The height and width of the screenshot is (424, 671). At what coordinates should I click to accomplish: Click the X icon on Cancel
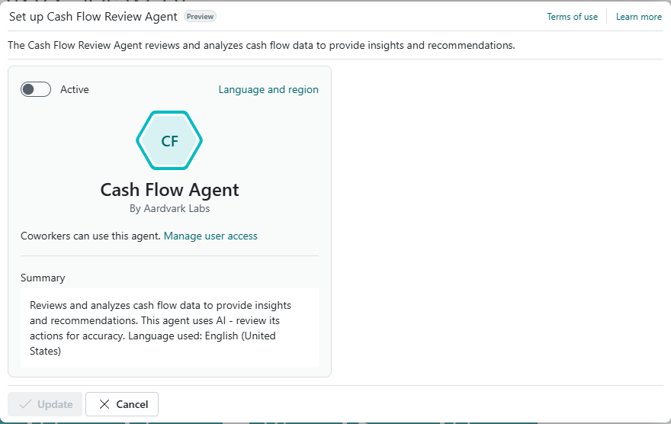coord(104,404)
